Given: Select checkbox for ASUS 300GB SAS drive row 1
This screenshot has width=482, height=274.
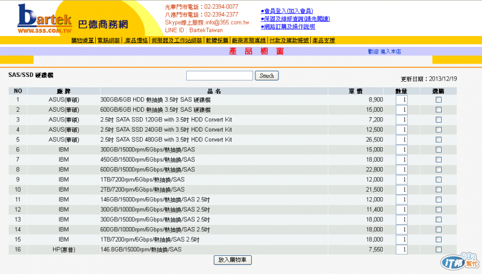Looking at the screenshot, I should pos(439,100).
